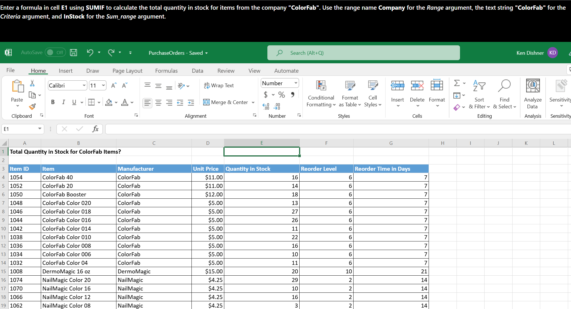Apply Comma Style
The image size is (571, 309).
[292, 95]
